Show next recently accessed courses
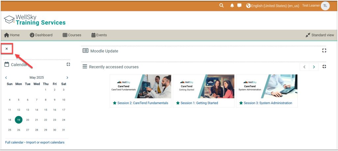Viewport: 338px width, 151px height. (314, 67)
